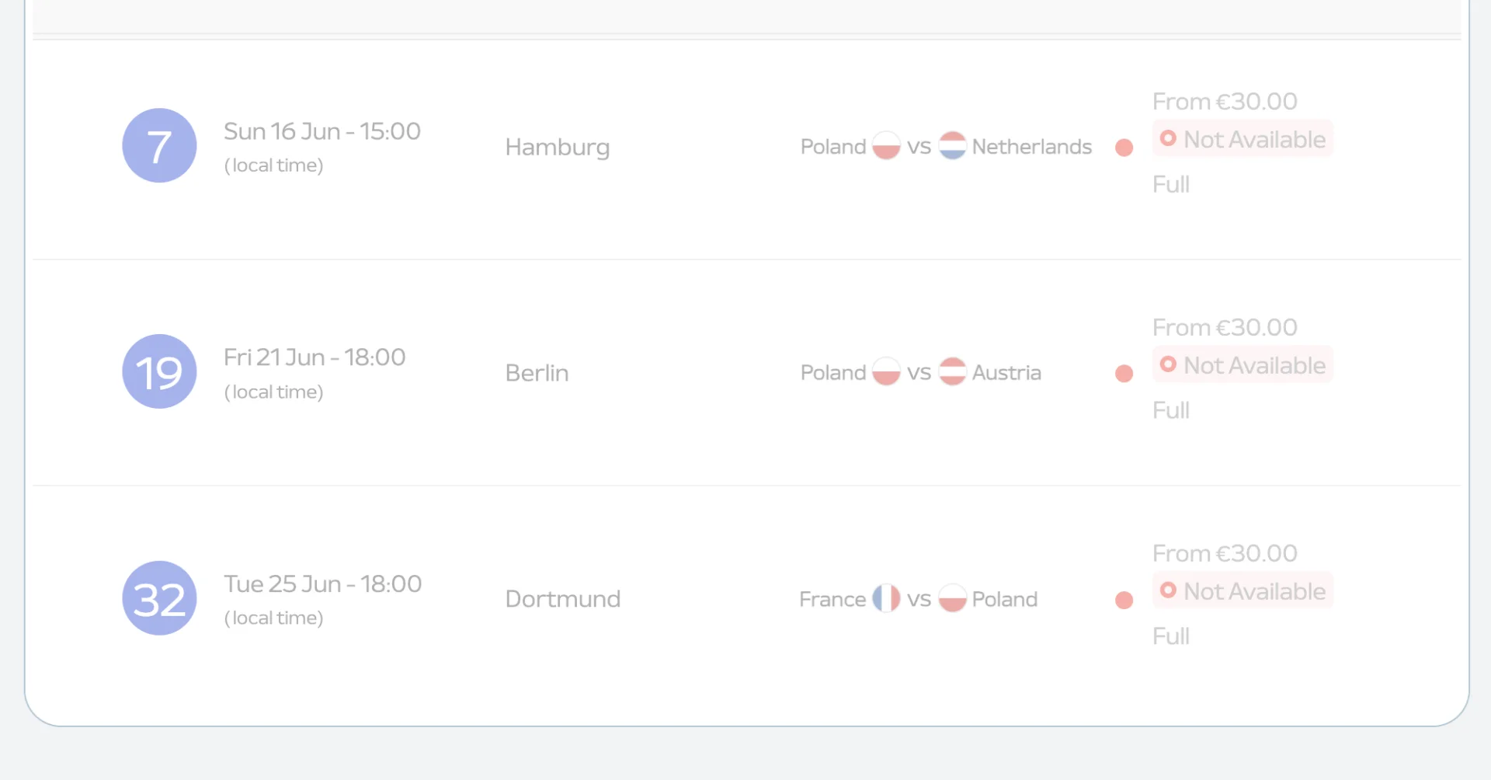Select the Fri 21 Jun - 18:00 date

point(315,357)
